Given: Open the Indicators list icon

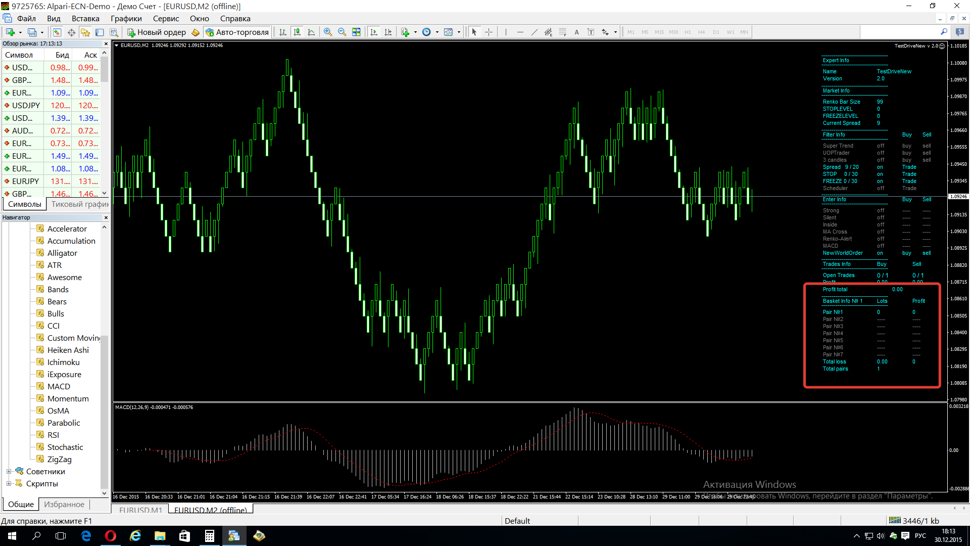Looking at the screenshot, I should 405,32.
